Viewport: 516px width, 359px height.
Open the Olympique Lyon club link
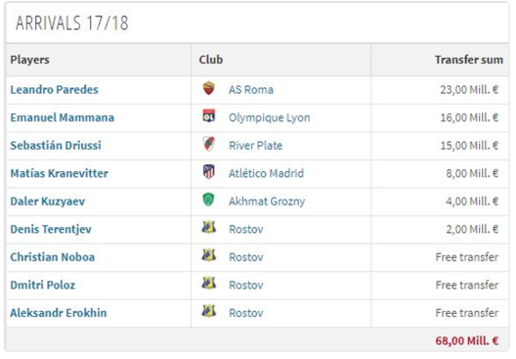click(x=270, y=118)
